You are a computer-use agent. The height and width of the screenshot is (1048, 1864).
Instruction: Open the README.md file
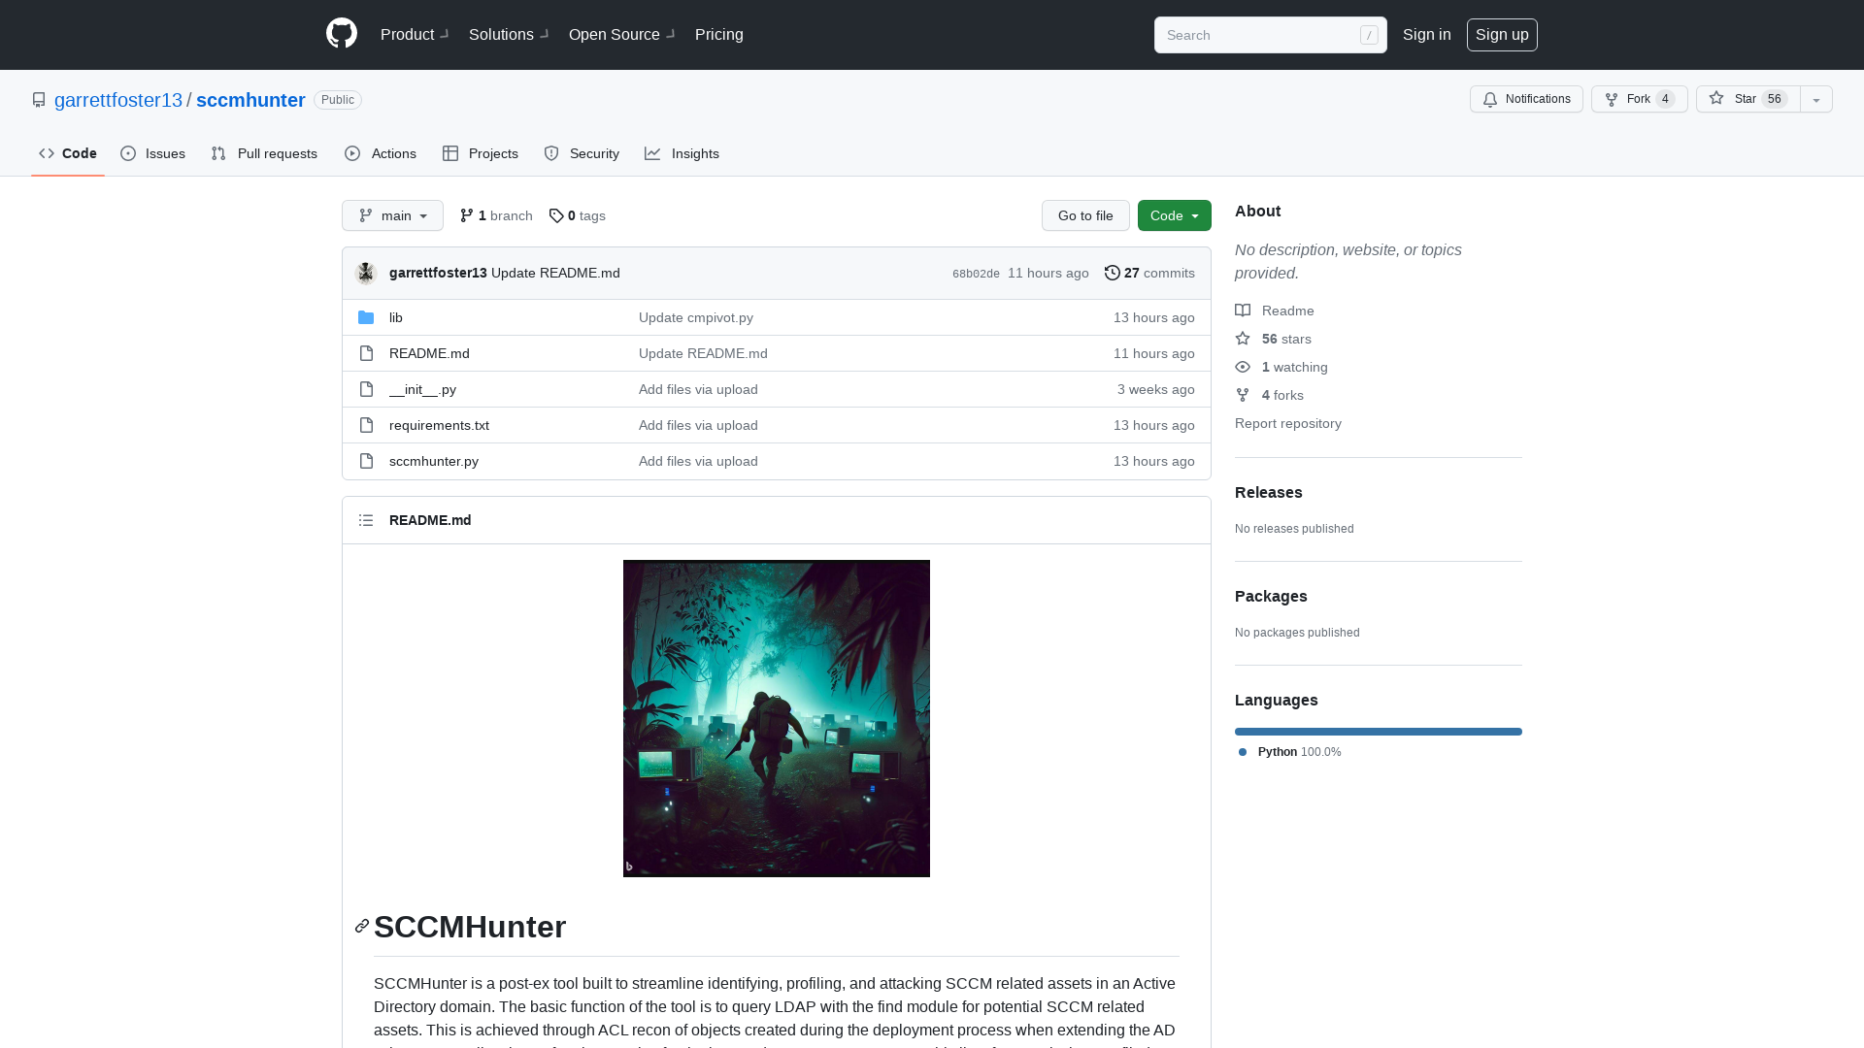429,353
